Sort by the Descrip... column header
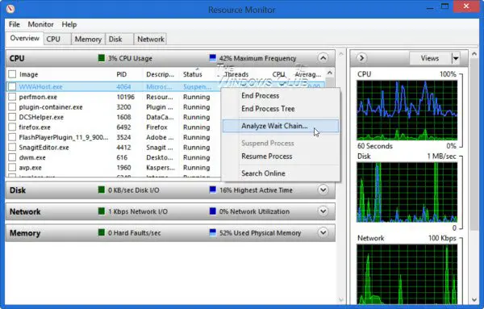The width and height of the screenshot is (484, 309). click(x=160, y=74)
